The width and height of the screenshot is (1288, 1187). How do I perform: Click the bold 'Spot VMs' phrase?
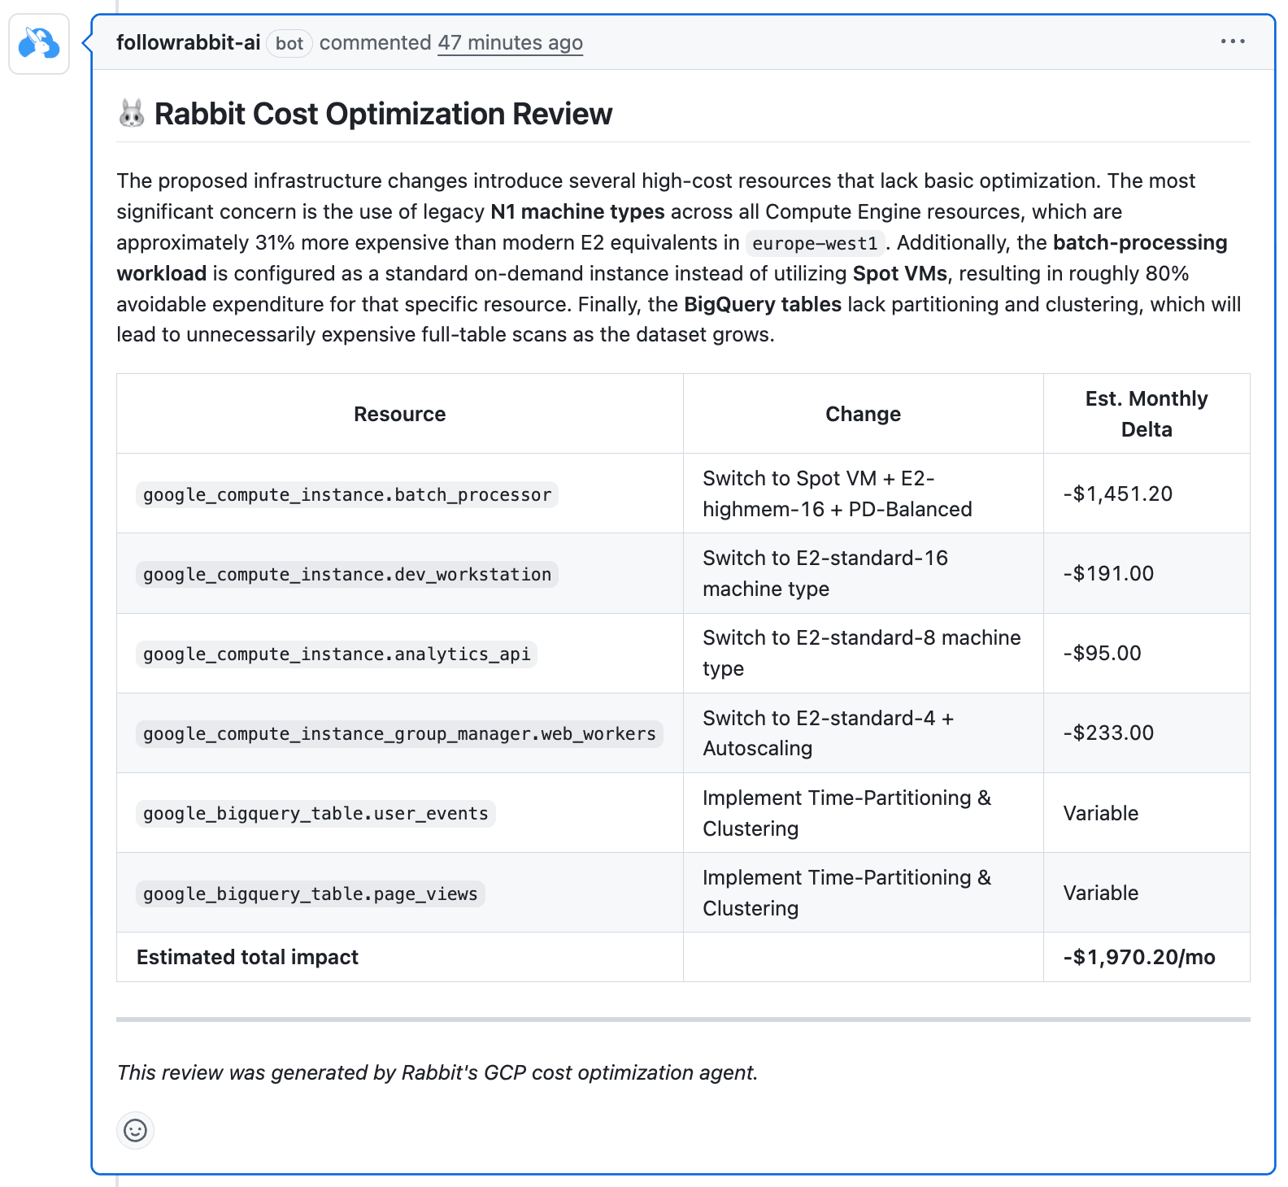pyautogui.click(x=900, y=273)
